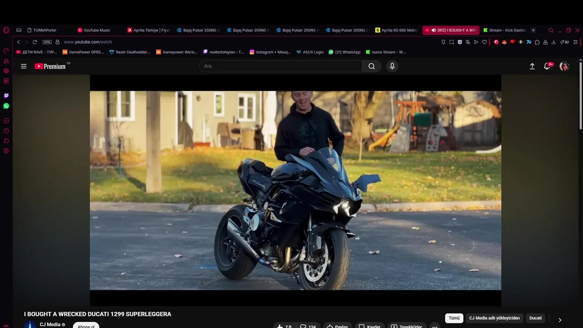This screenshot has height=328, width=583.
Task: Switch to Aprilia Türkiye tab
Action: pyautogui.click(x=148, y=30)
